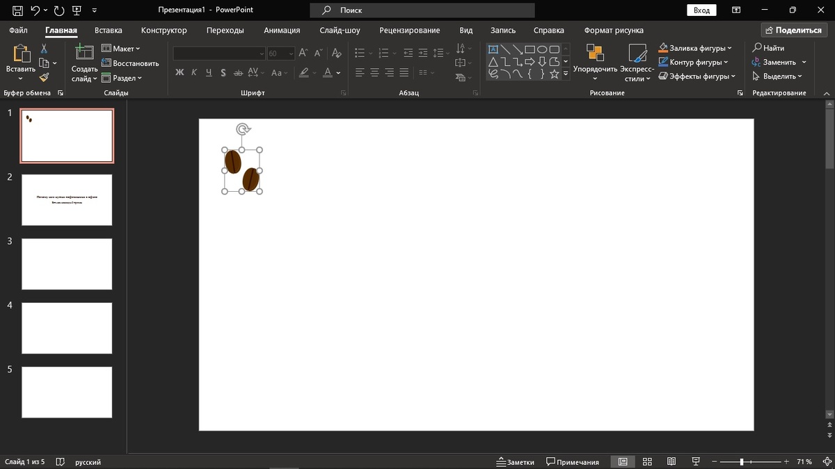This screenshot has width=835, height=469.
Task: Open the Вставка ribbon tab
Action: click(x=109, y=31)
